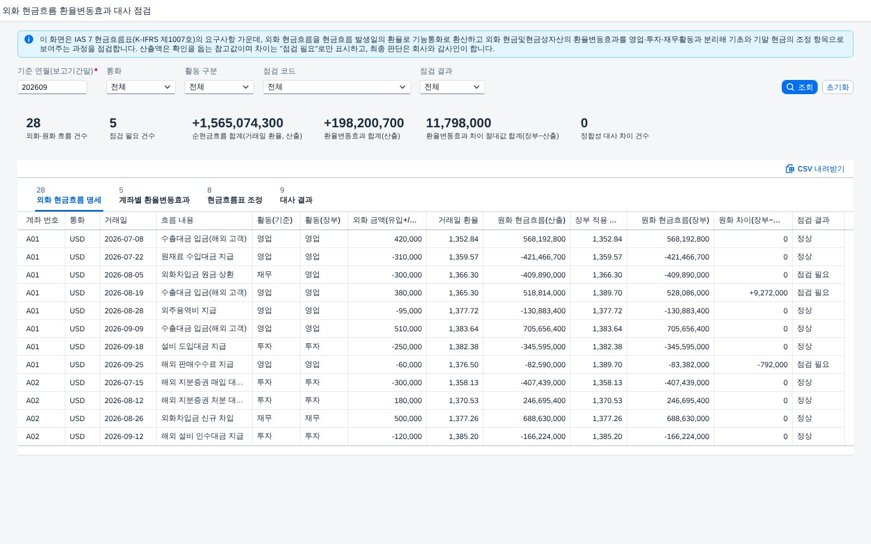Click the 원재료 수입대금 지급 cell

(x=204, y=257)
